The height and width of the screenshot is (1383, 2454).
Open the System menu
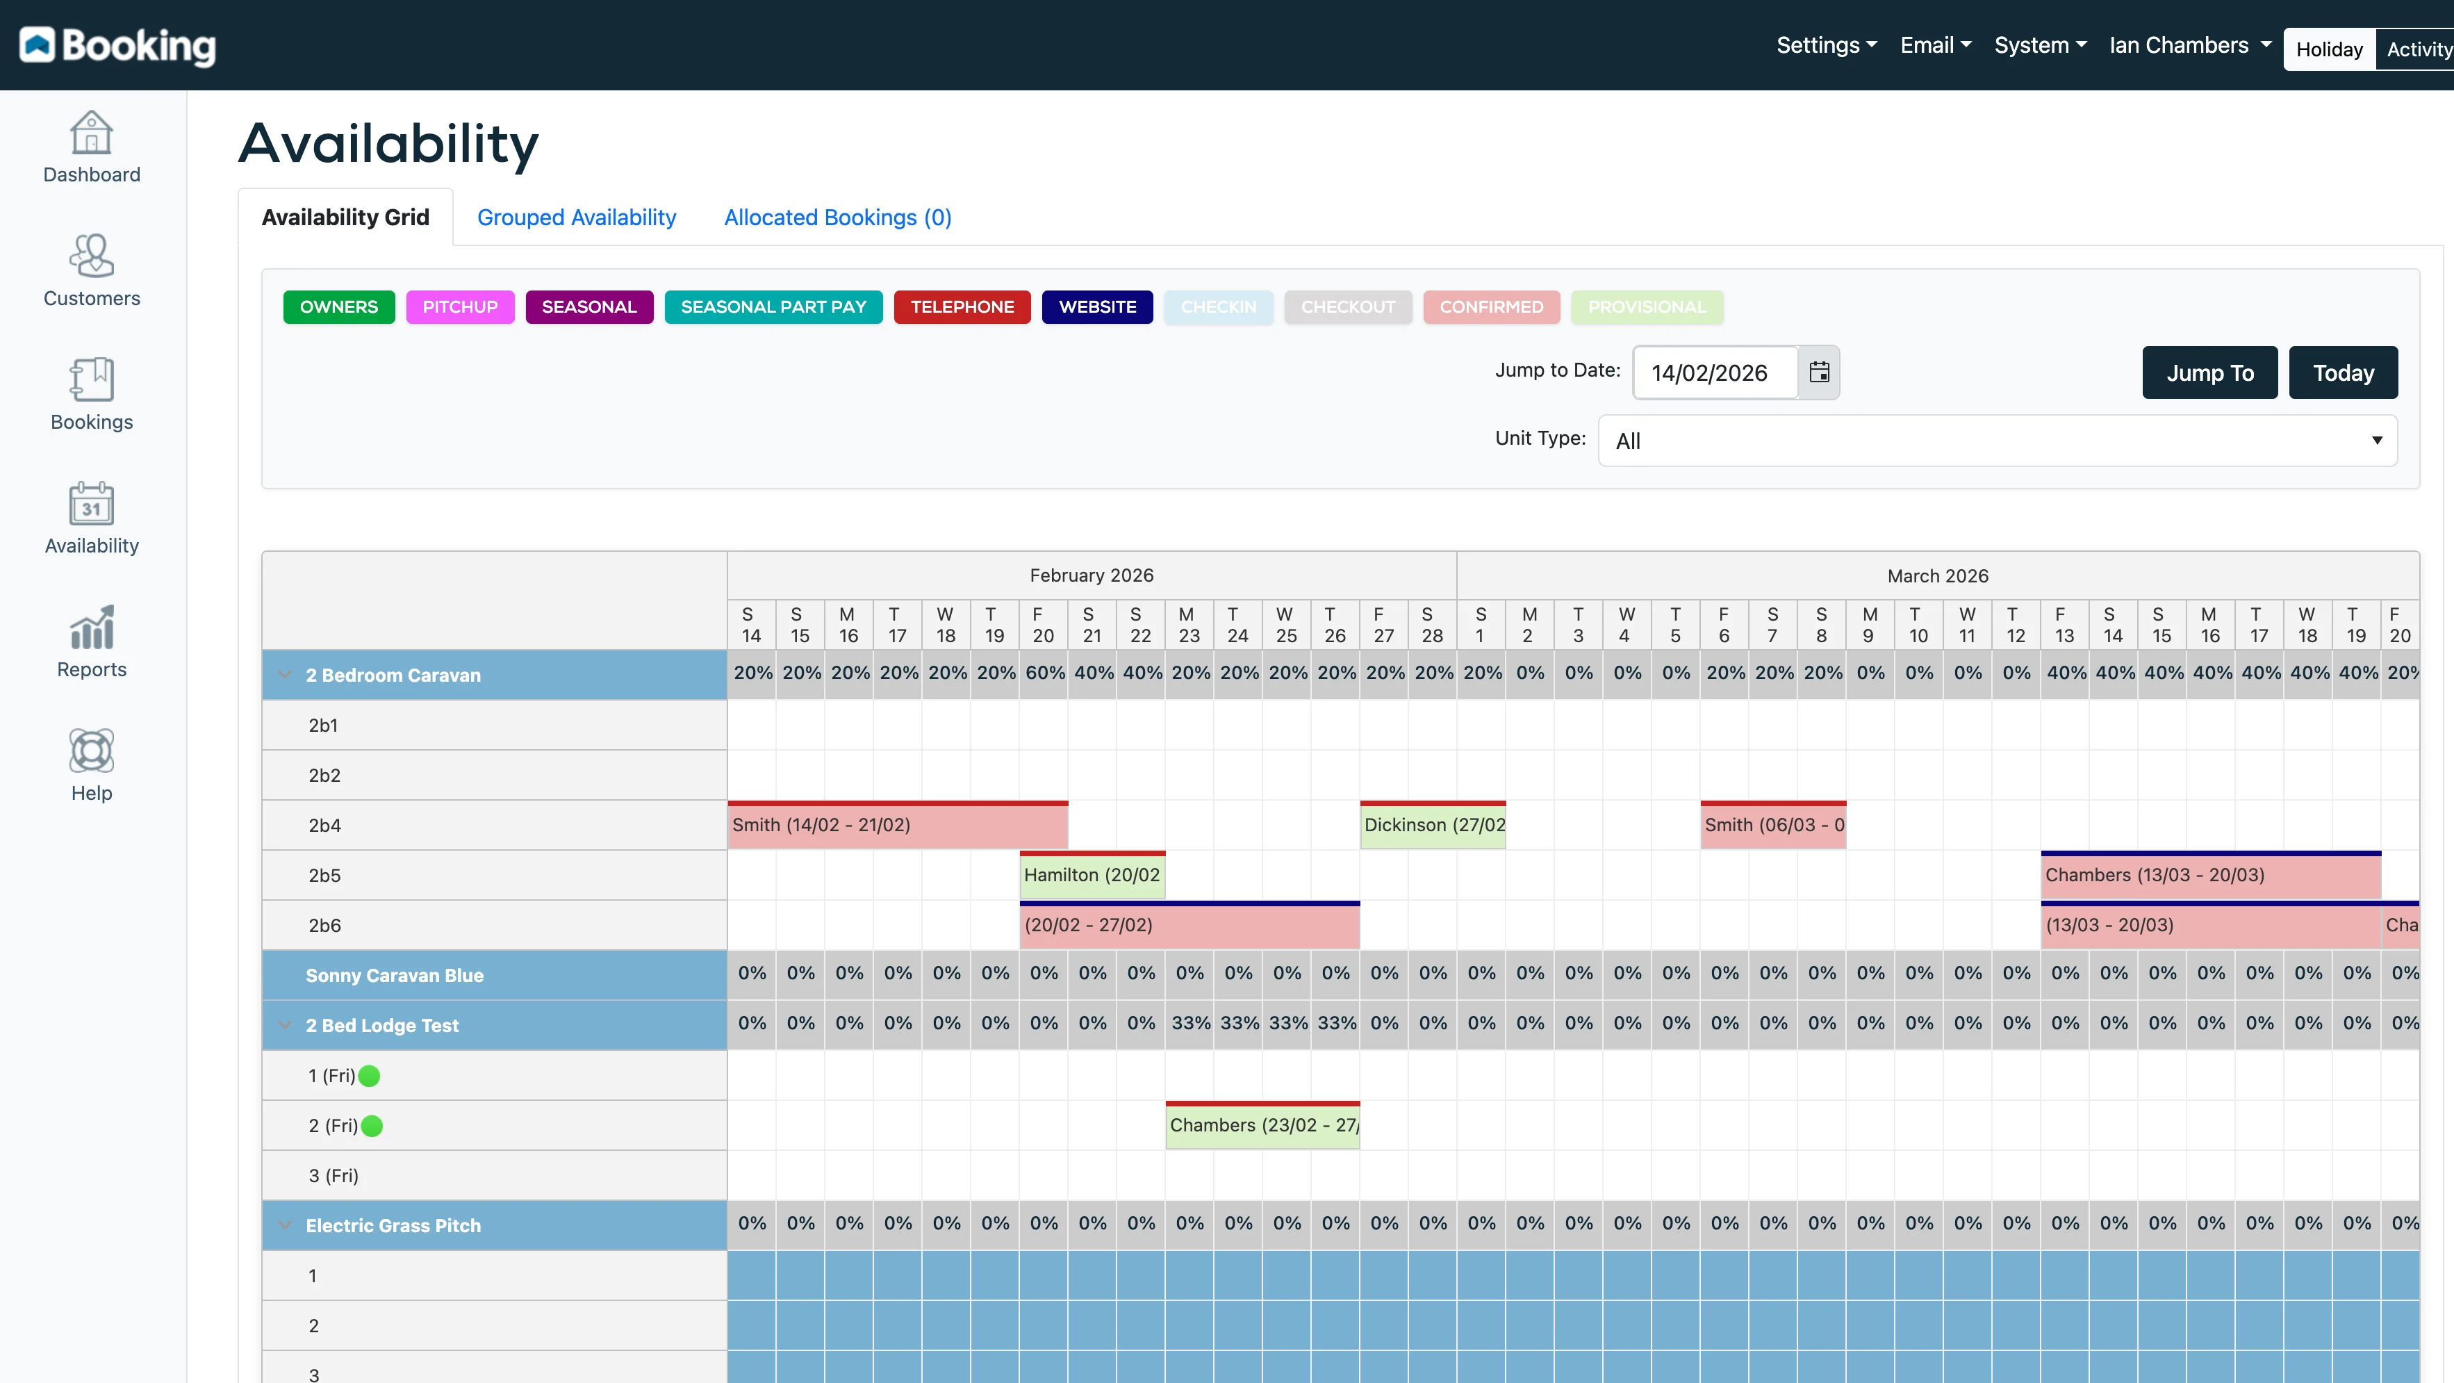pyautogui.click(x=2041, y=44)
